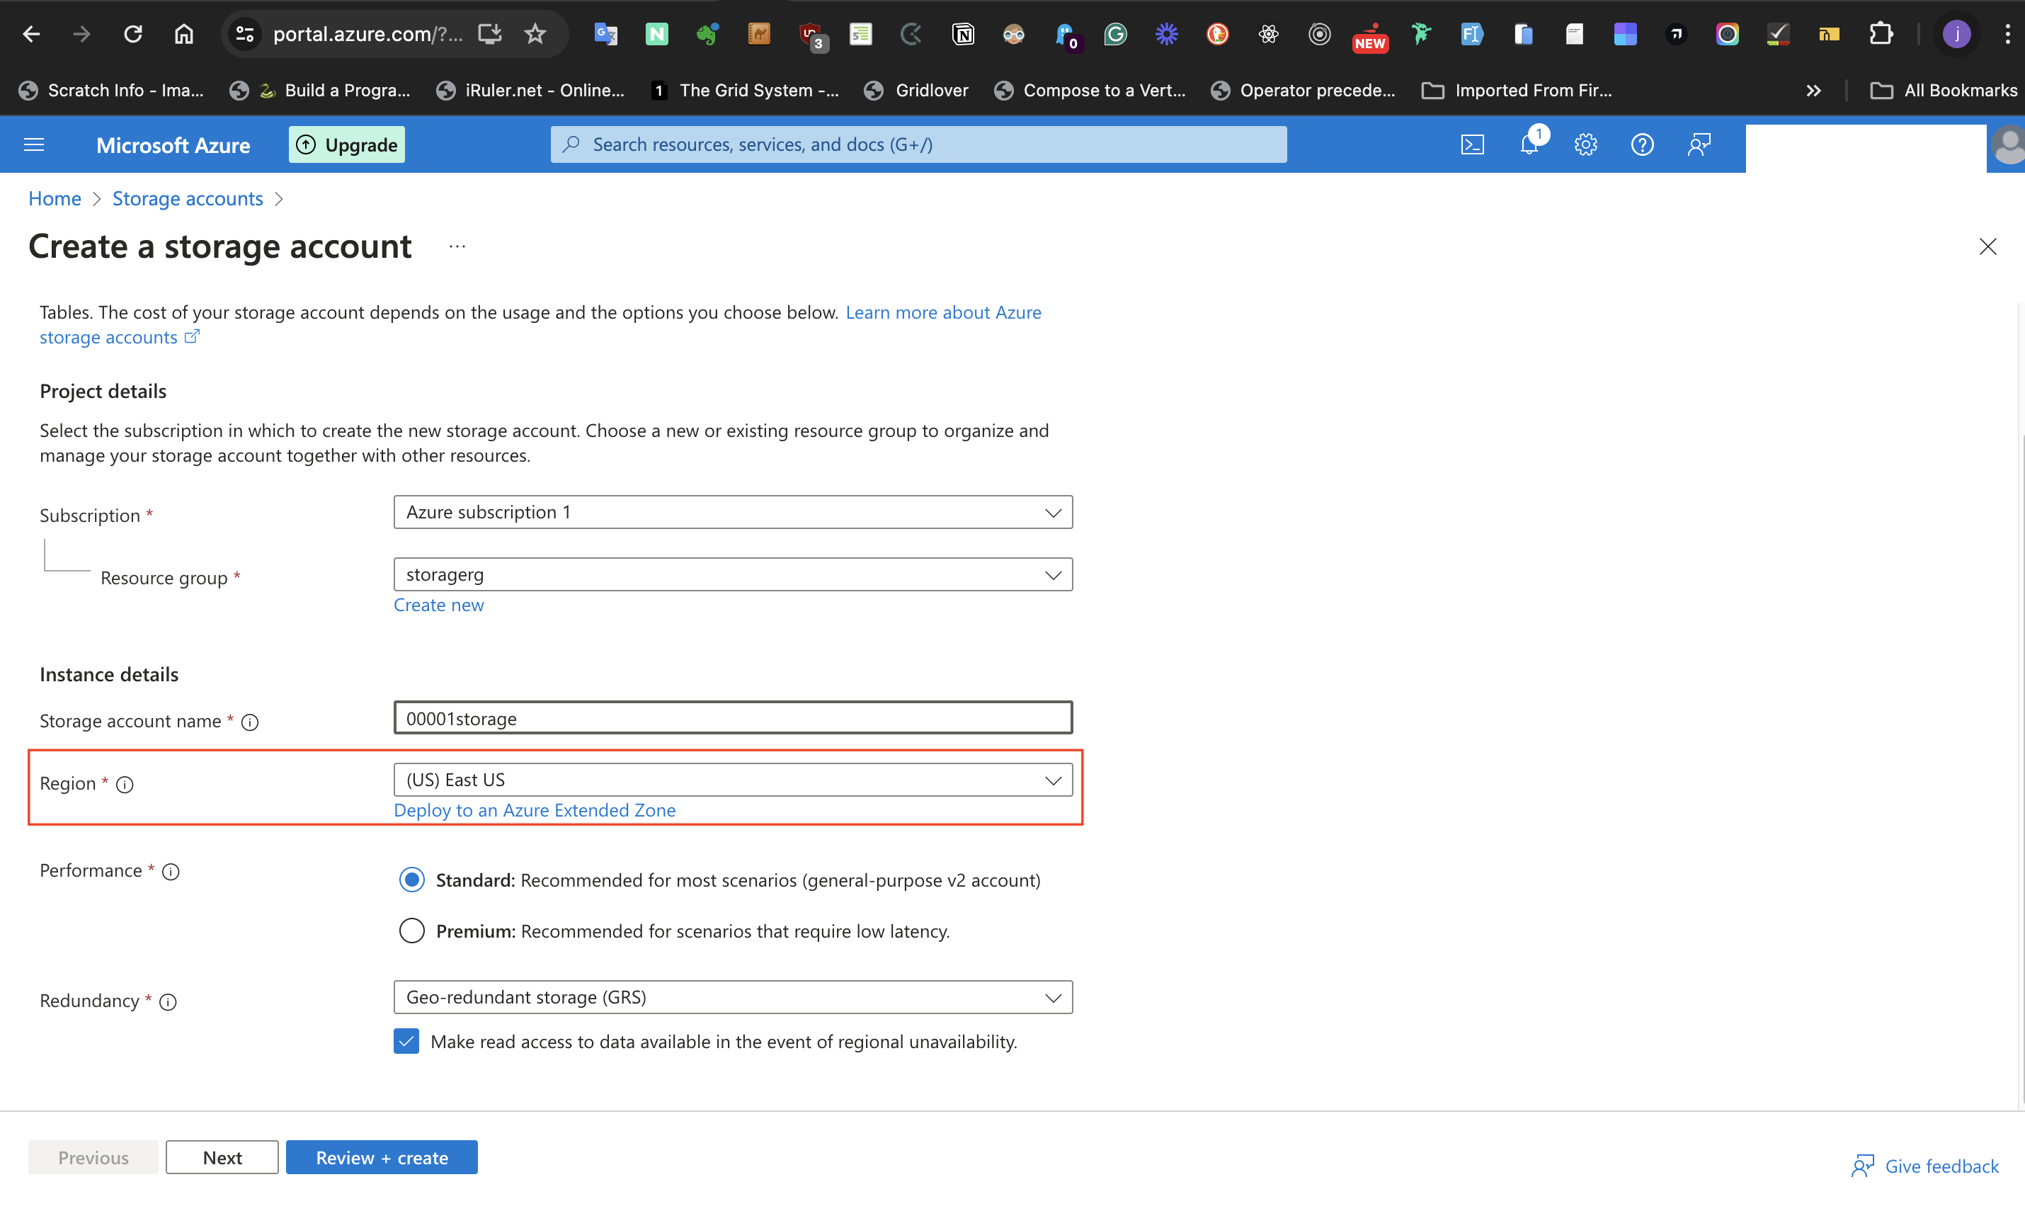Expand the Subscription dropdown

coord(732,511)
